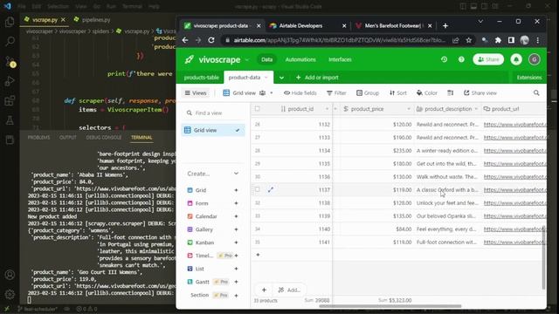
Task: Switch to the pipelines.py editor tab
Action: (x=92, y=20)
